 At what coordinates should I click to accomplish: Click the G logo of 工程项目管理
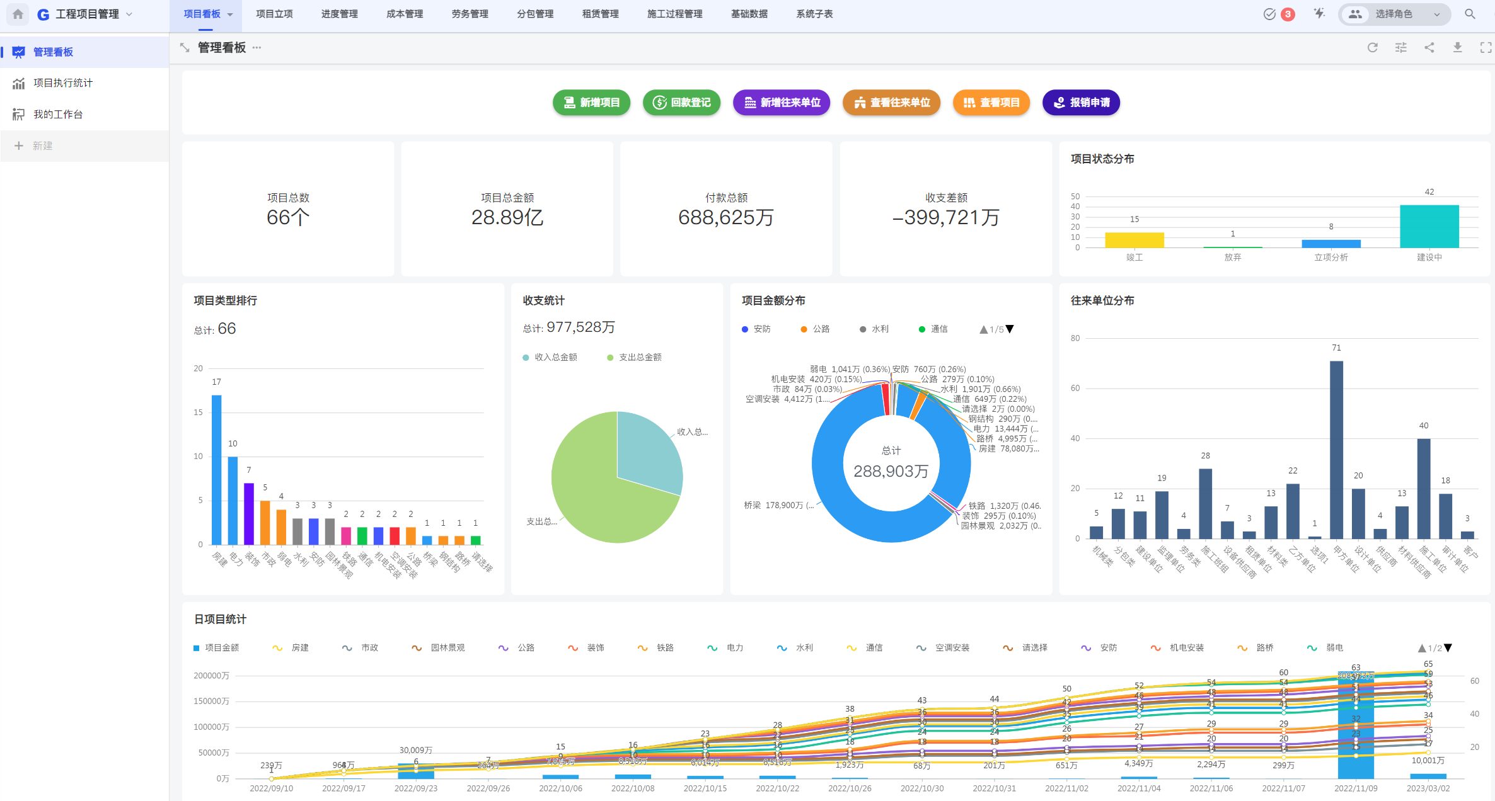pos(43,14)
